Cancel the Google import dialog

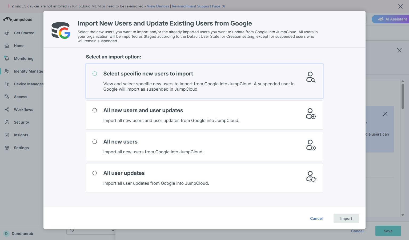316,218
